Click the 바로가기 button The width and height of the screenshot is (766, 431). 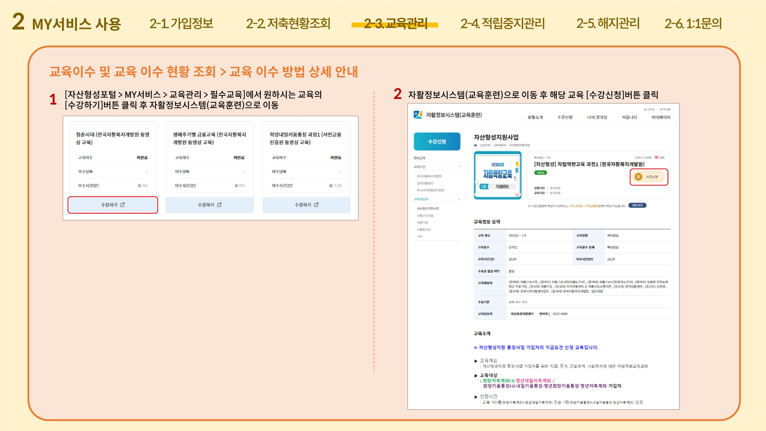pyautogui.click(x=637, y=206)
